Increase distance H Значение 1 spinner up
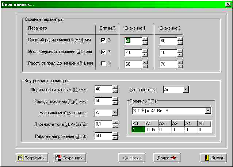This screenshot has height=167, width=233. (145, 62)
